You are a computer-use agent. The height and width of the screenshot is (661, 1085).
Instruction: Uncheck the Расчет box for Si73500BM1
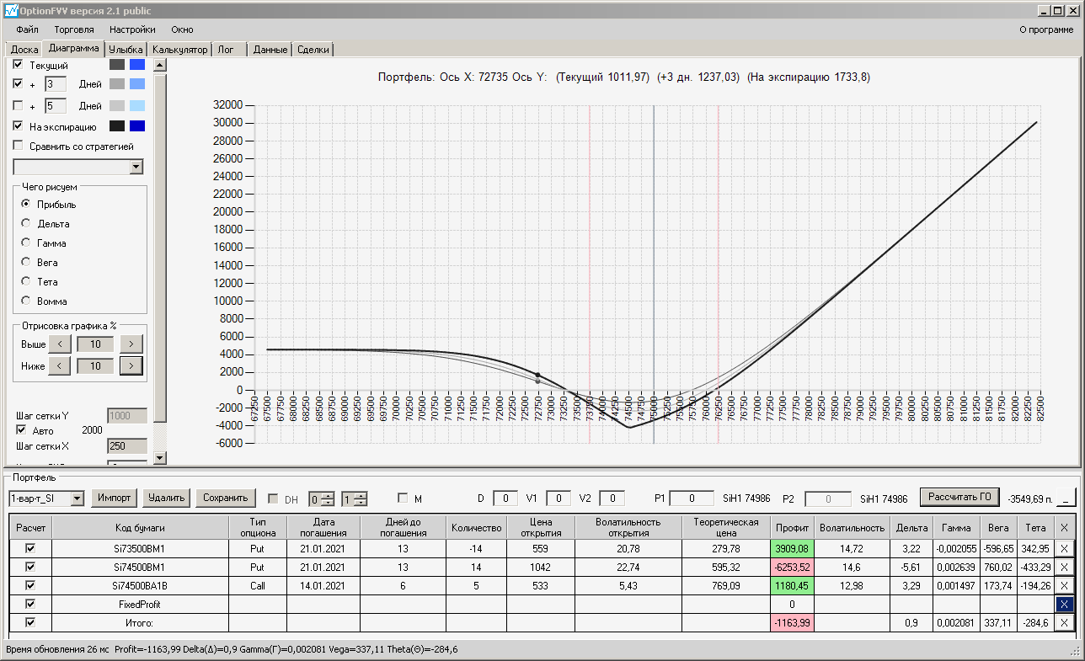31,548
